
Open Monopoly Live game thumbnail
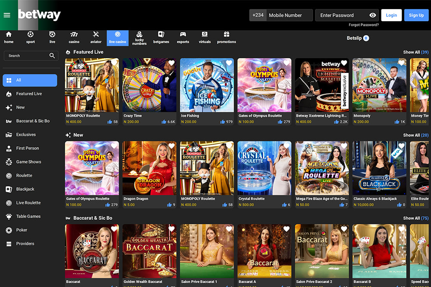[379, 85]
